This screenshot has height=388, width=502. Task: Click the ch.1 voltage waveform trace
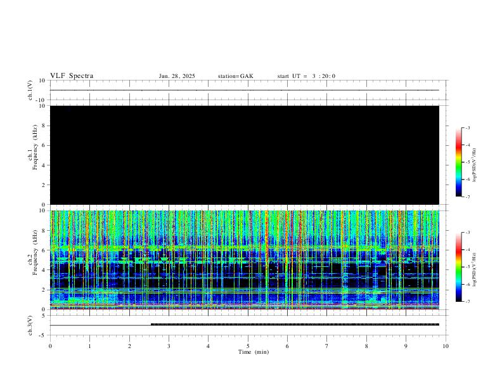point(244,90)
